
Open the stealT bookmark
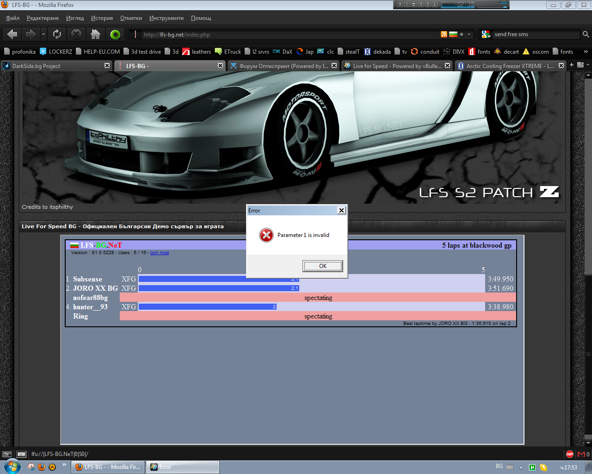[x=348, y=52]
